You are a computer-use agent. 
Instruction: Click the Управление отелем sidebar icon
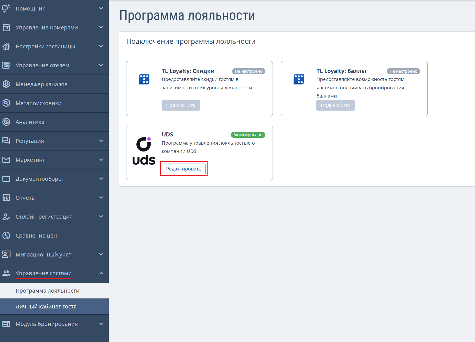[6, 65]
